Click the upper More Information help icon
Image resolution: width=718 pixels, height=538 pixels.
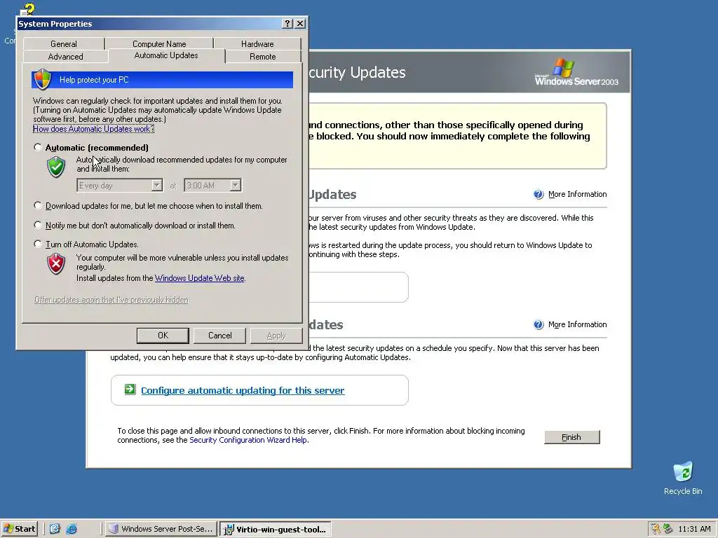538,195
